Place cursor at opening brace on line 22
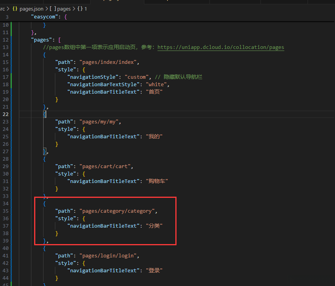 click(44, 114)
